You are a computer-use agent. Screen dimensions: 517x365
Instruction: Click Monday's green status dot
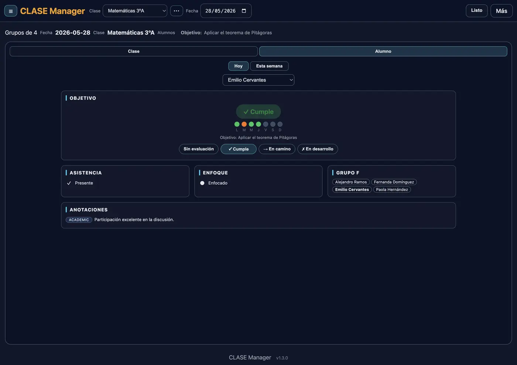[x=237, y=124]
